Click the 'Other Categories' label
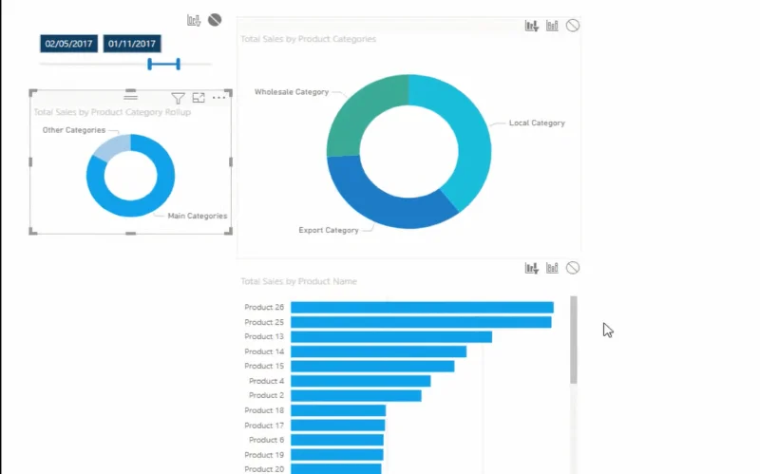760x474 pixels. pyautogui.click(x=74, y=130)
